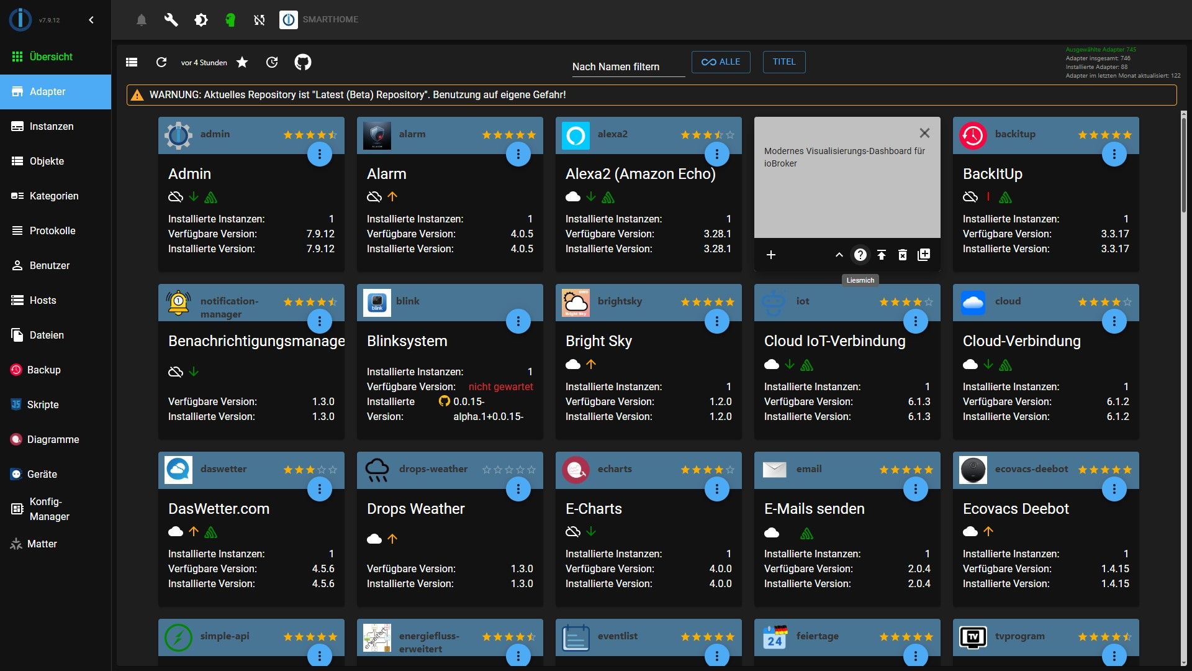Open the brightsky adapter options menu
This screenshot has height=671, width=1192.
[x=717, y=321]
